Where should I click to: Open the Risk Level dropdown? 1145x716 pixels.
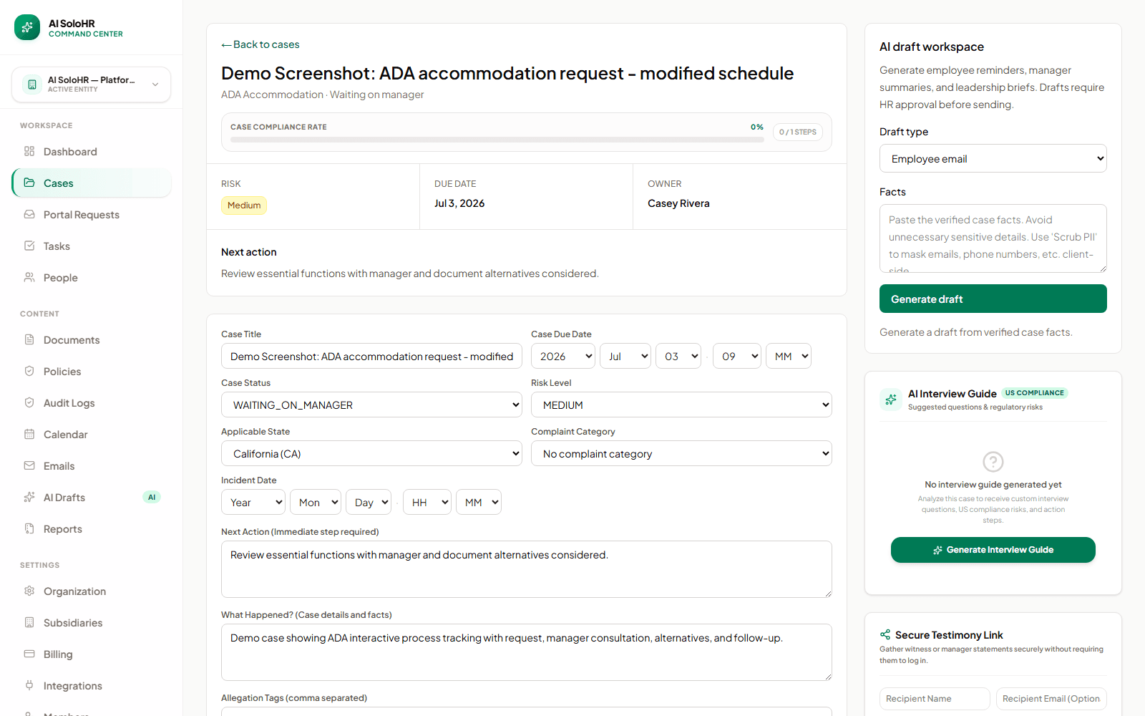click(x=681, y=405)
